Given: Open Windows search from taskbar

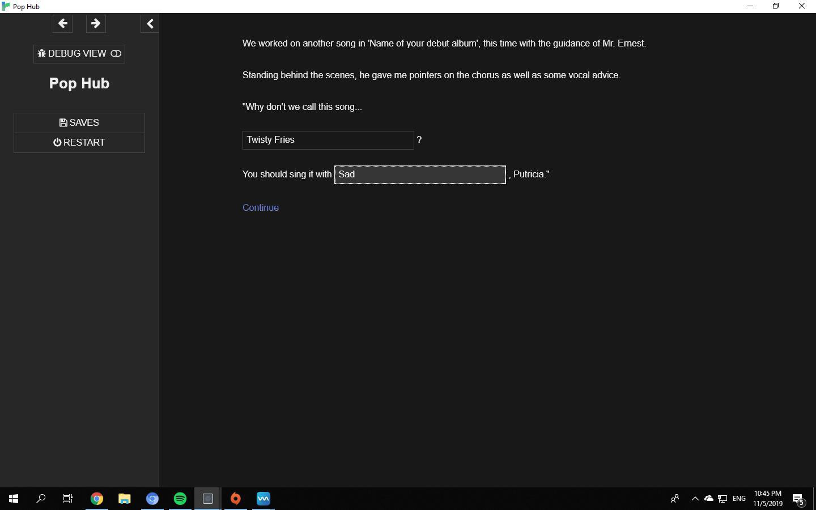Looking at the screenshot, I should pyautogui.click(x=41, y=499).
